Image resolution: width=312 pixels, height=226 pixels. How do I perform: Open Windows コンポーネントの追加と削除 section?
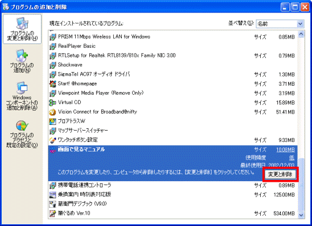22,96
